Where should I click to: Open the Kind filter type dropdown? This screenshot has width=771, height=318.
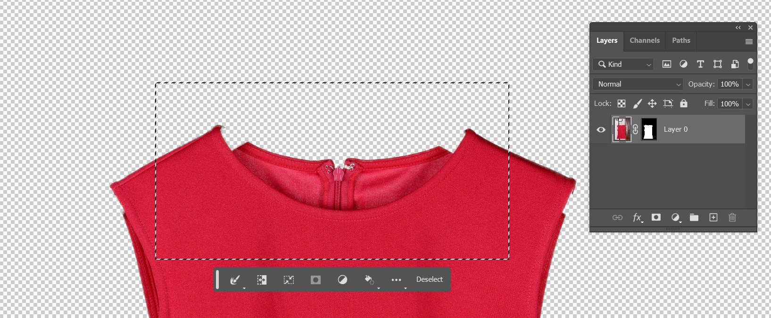coord(624,64)
